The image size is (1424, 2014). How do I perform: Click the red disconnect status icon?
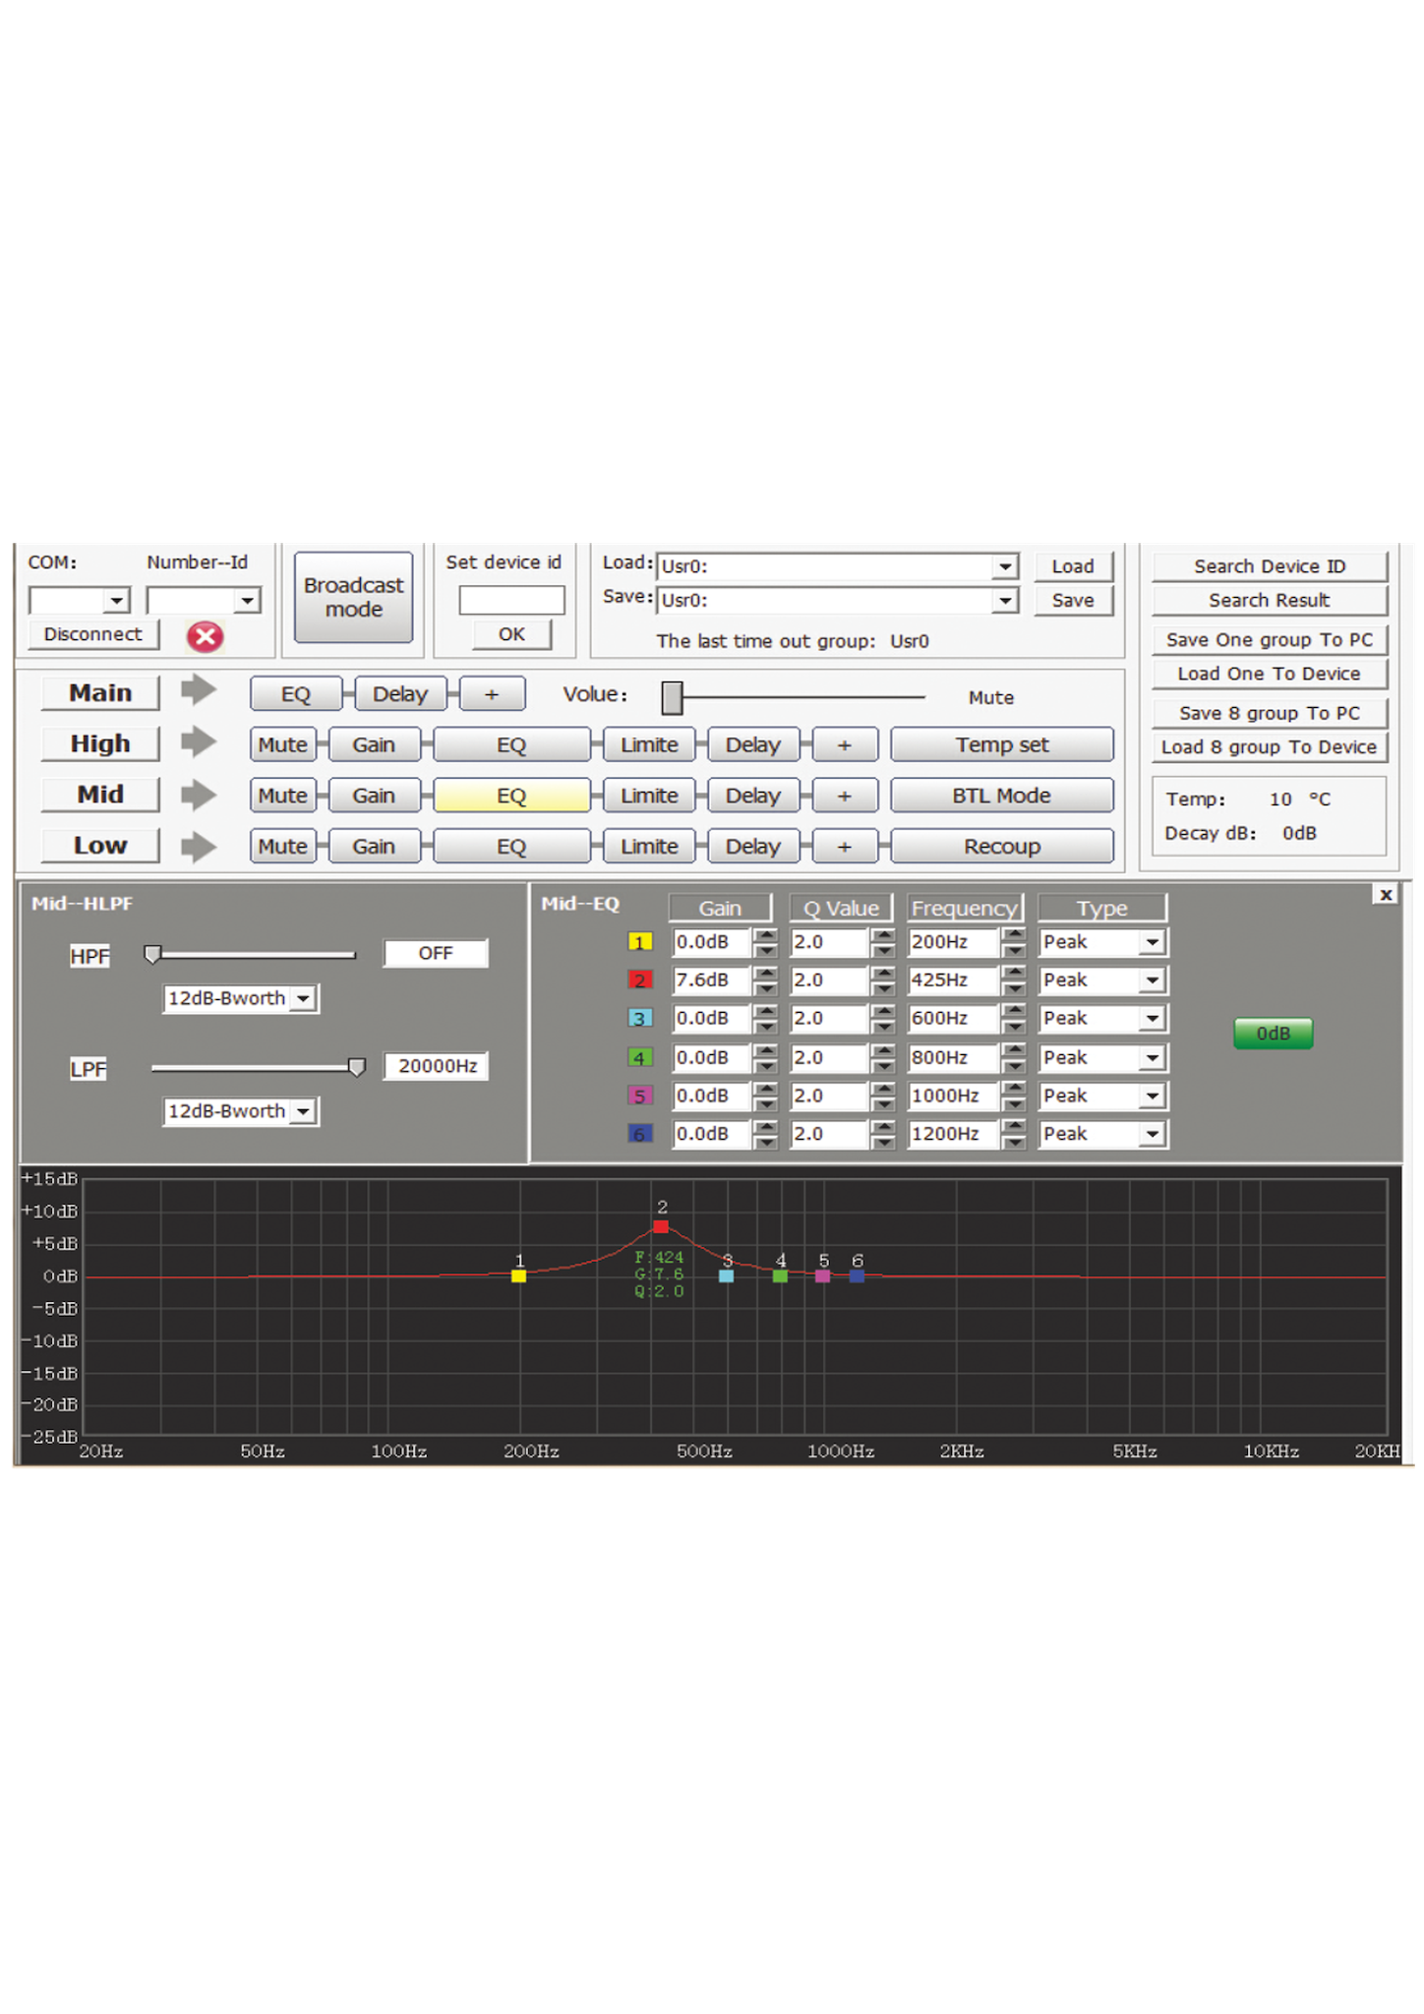click(x=205, y=636)
